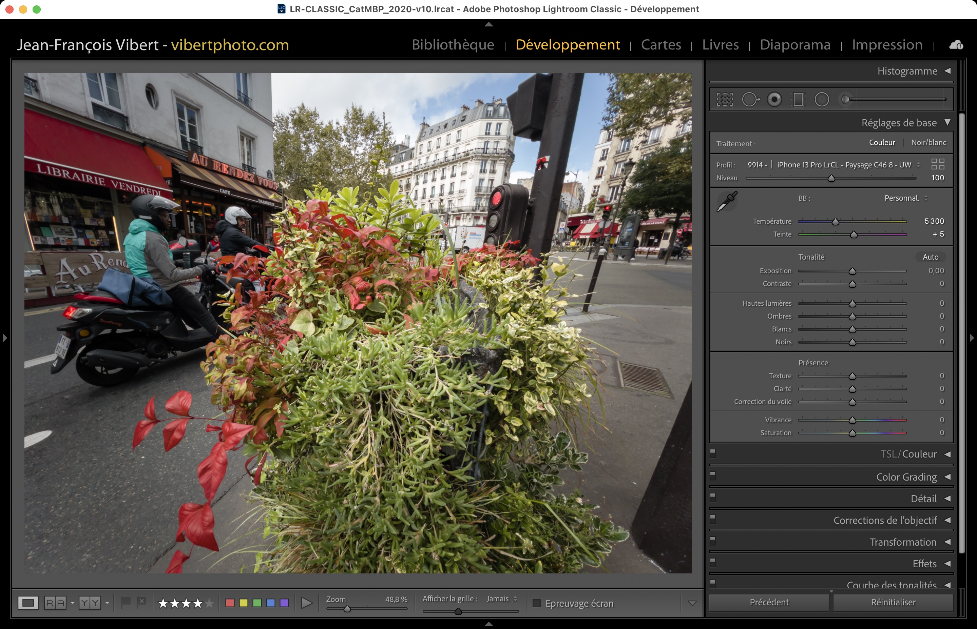Click the Réinitialiser button
The height and width of the screenshot is (629, 977).
(x=893, y=603)
